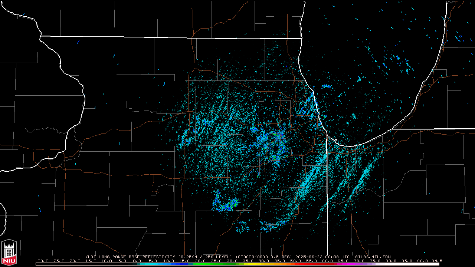This screenshot has height=267, width=475.
Task: Click the 'KLOT LONG RANGE BASE REFLECTIVITY' caption
Action: pos(130,257)
